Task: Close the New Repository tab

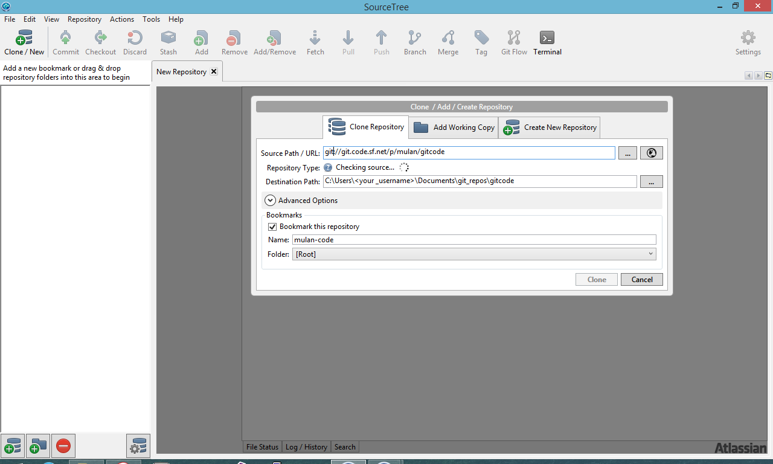Action: click(214, 71)
